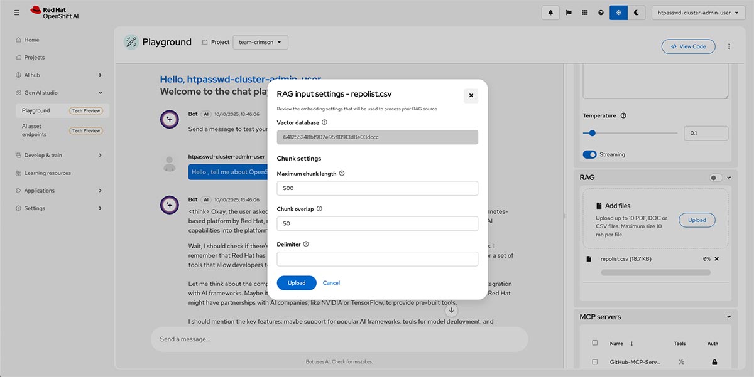
Task: Open htpasswd-cluster-admin-user account dropdown
Action: pyautogui.click(x=697, y=13)
